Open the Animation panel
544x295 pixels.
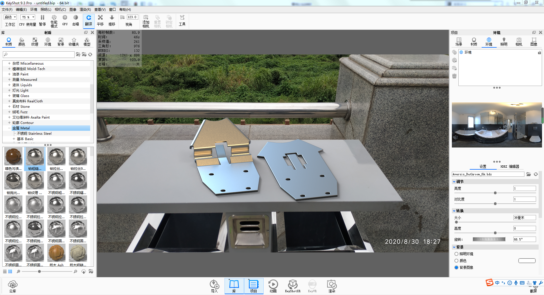pos(273,286)
